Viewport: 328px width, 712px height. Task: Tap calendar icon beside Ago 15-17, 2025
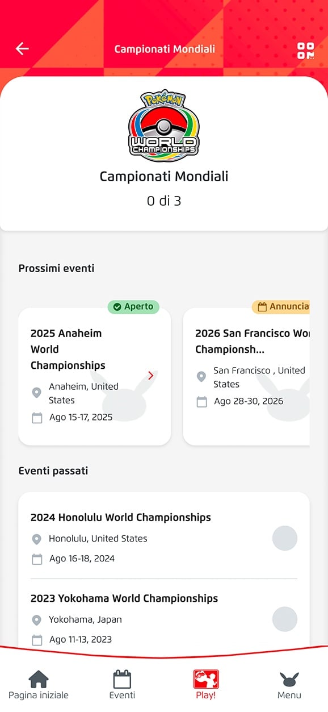pos(37,418)
